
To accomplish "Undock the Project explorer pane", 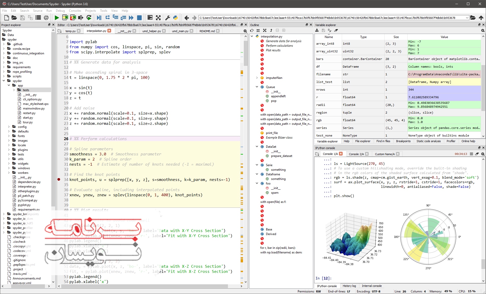I will pyautogui.click(x=49, y=25).
